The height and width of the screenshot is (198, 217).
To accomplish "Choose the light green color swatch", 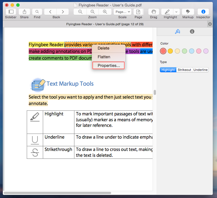I will (185, 51).
